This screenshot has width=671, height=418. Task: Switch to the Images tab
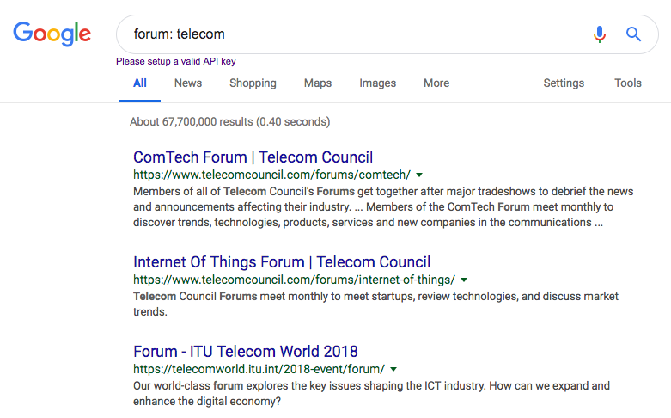[377, 83]
